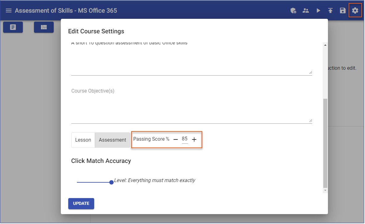
Task: Click the scrollbar up arrow
Action: [x=325, y=45]
